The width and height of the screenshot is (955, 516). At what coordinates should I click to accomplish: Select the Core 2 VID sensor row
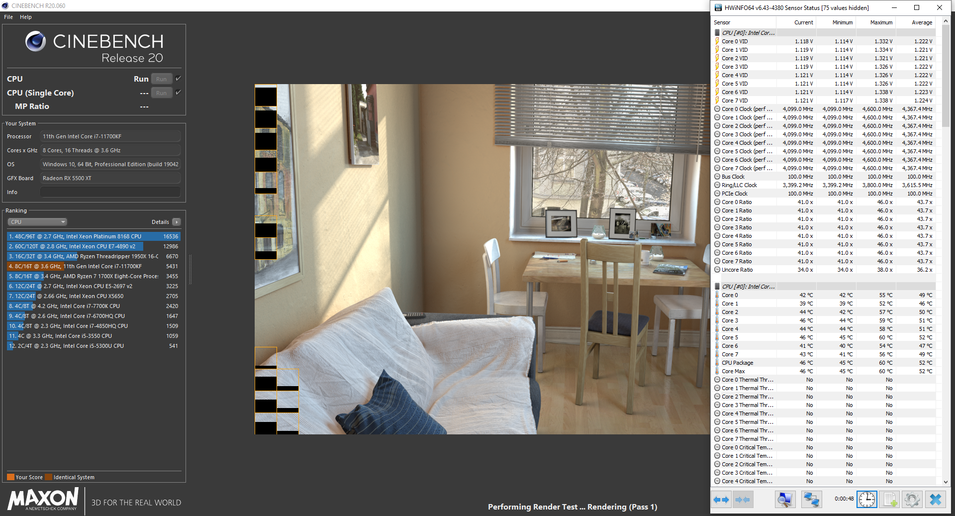click(824, 58)
